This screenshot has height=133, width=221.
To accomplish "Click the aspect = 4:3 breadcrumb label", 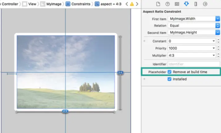I will tap(111, 4).
